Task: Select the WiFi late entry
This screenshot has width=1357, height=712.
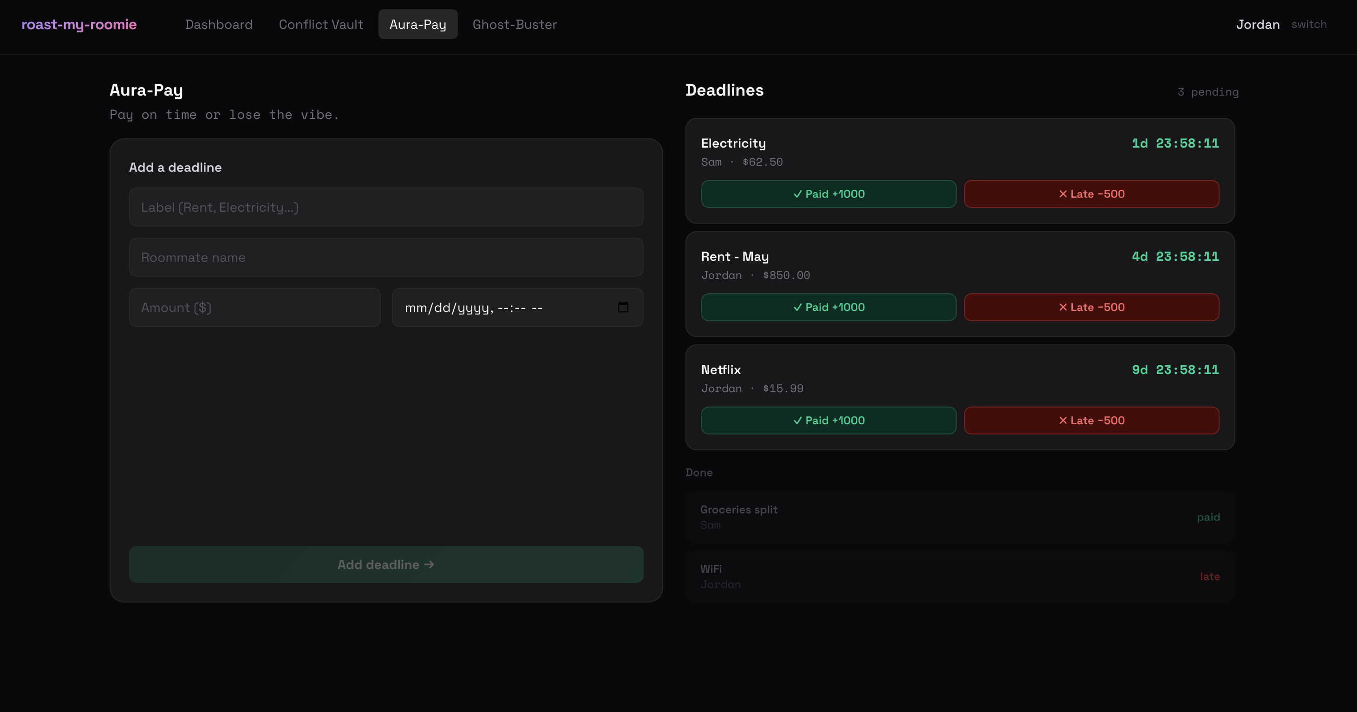Action: (959, 576)
